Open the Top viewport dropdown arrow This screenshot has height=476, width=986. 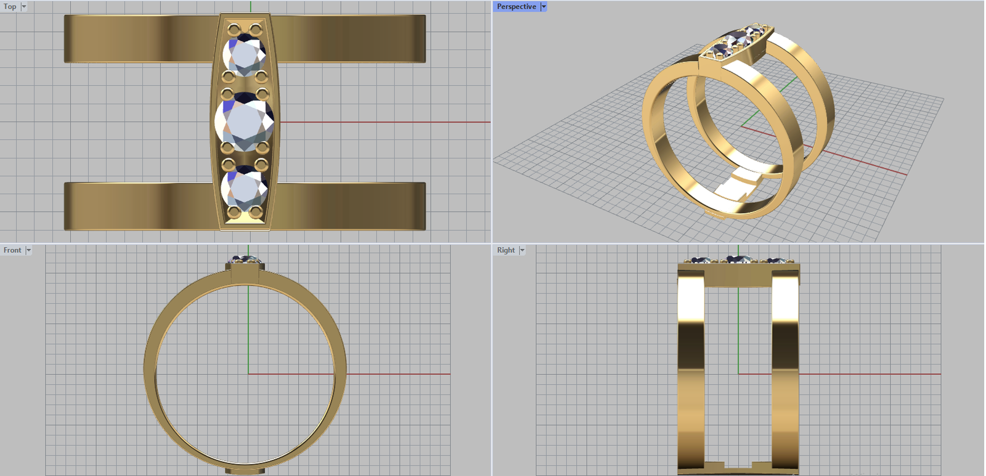24,7
